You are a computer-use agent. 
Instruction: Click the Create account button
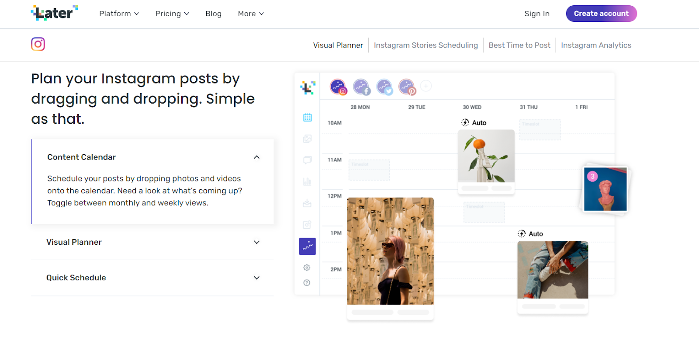601,14
